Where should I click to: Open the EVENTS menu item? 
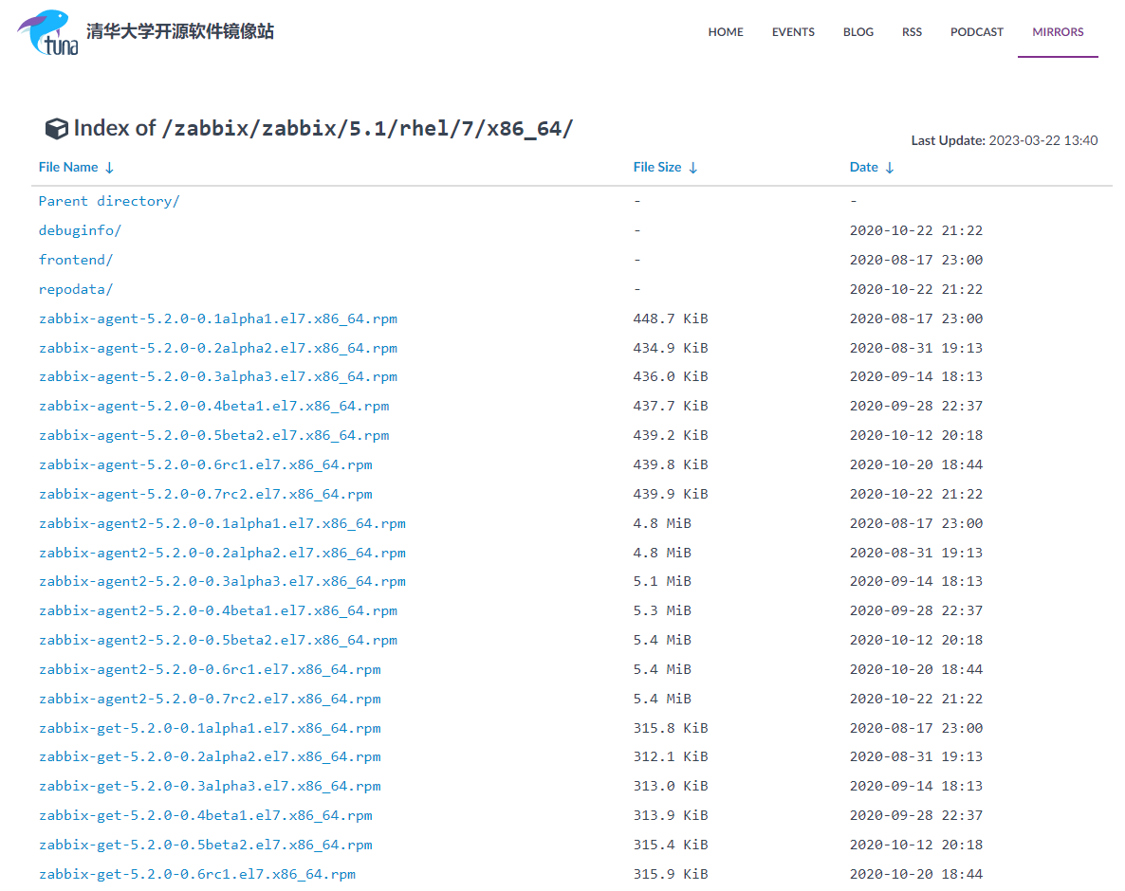pos(793,32)
